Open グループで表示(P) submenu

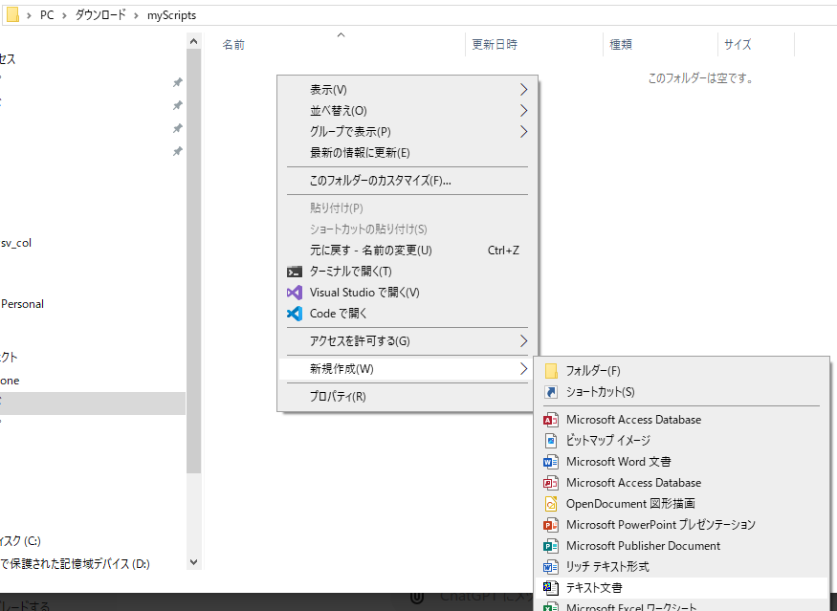(x=407, y=132)
